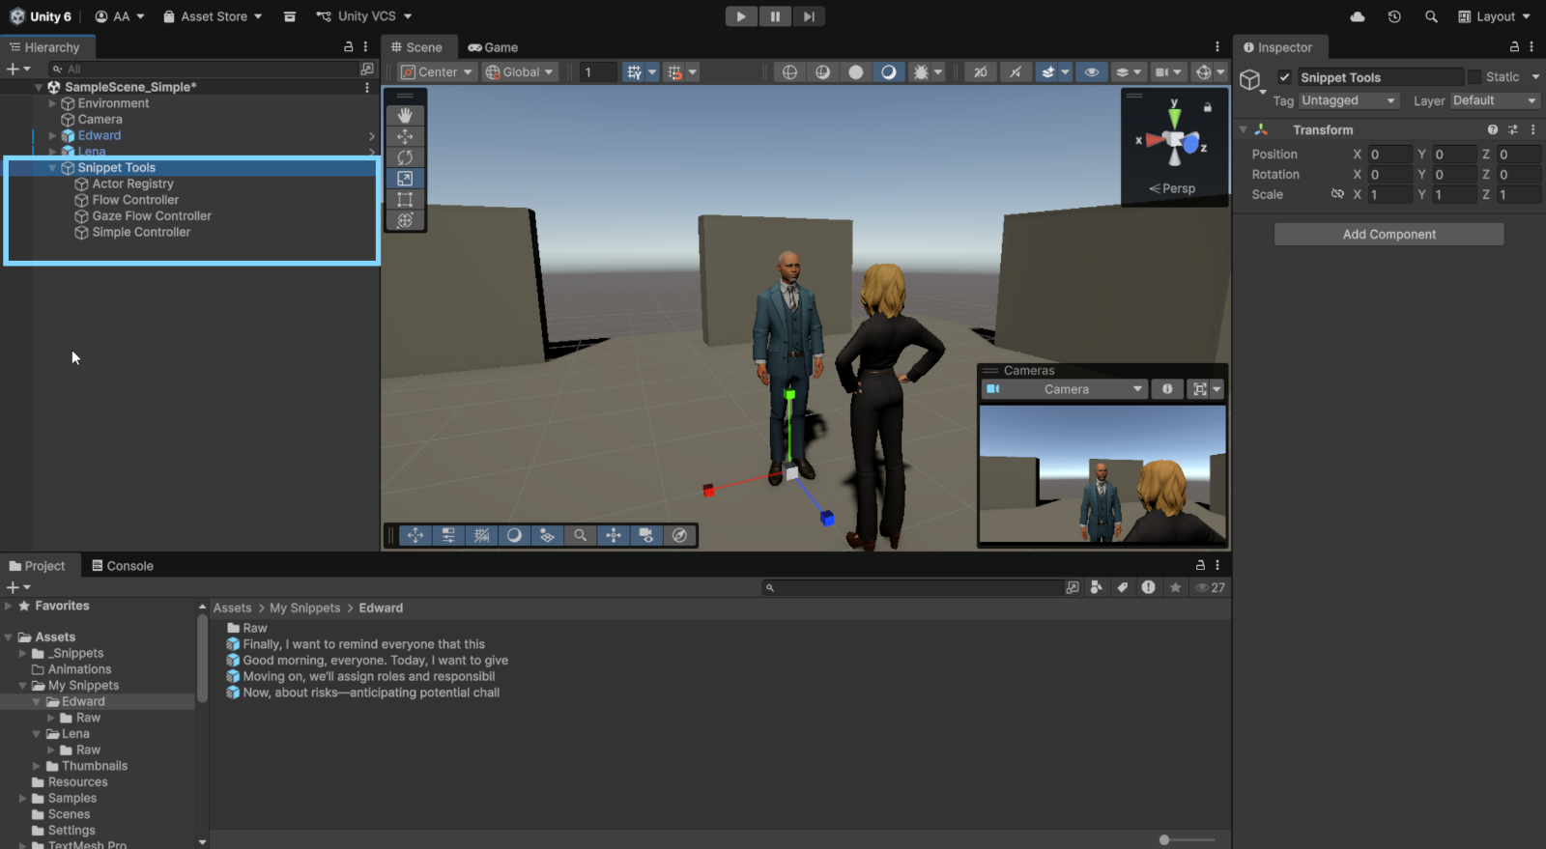This screenshot has height=849, width=1546.
Task: Select the 'Good morning, everyone' snippet asset
Action: [x=375, y=661]
